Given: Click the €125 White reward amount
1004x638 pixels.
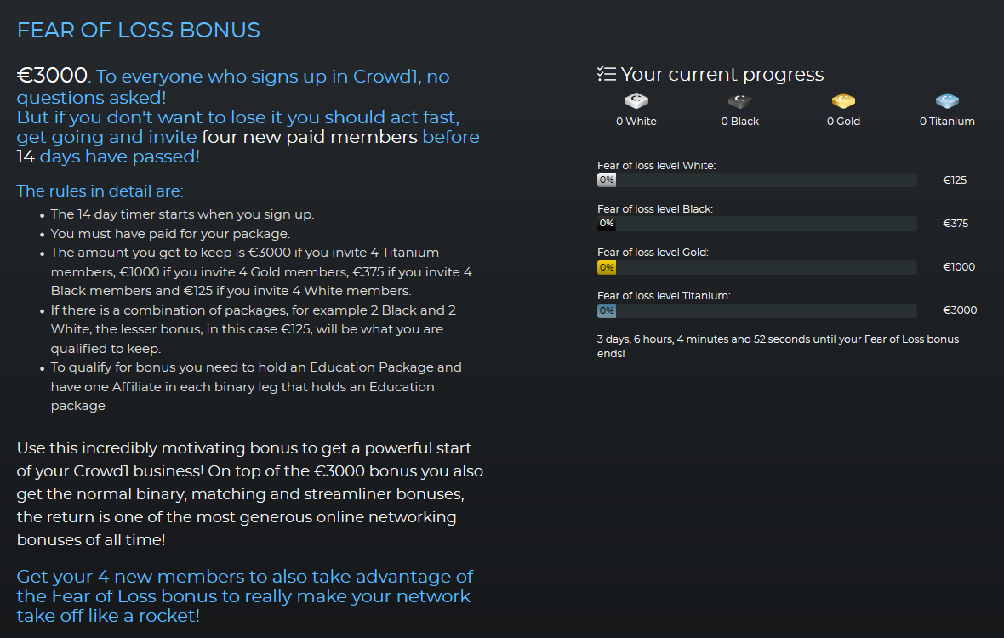Looking at the screenshot, I should point(955,180).
